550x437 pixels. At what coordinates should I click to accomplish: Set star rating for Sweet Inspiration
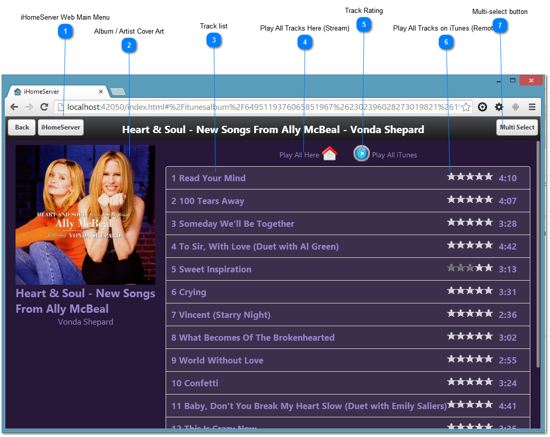click(x=470, y=268)
